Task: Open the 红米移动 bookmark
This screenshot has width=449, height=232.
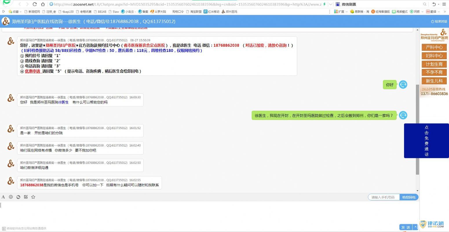Action: pyautogui.click(x=211, y=12)
